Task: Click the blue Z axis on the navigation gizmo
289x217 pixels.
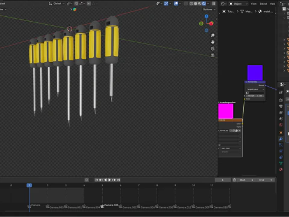Action: [207, 16]
